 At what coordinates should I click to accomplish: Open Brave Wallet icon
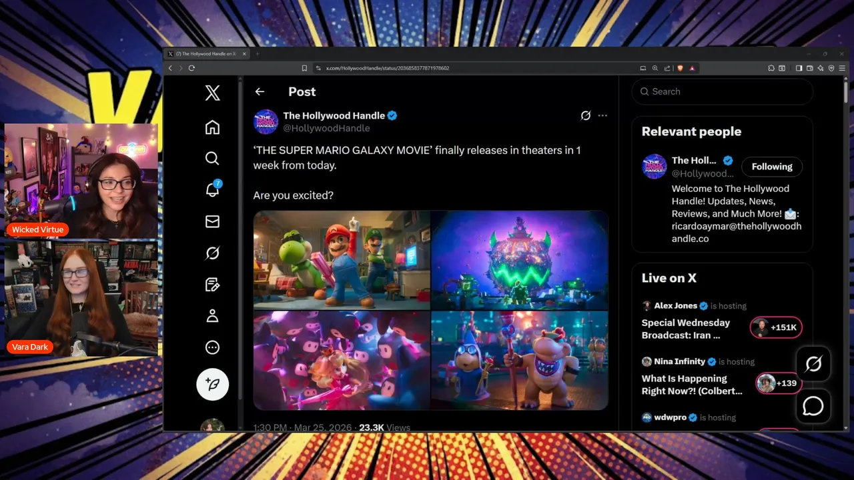[809, 68]
